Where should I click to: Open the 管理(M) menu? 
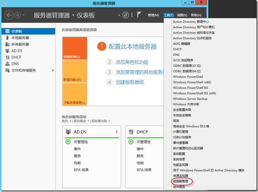click(x=153, y=15)
